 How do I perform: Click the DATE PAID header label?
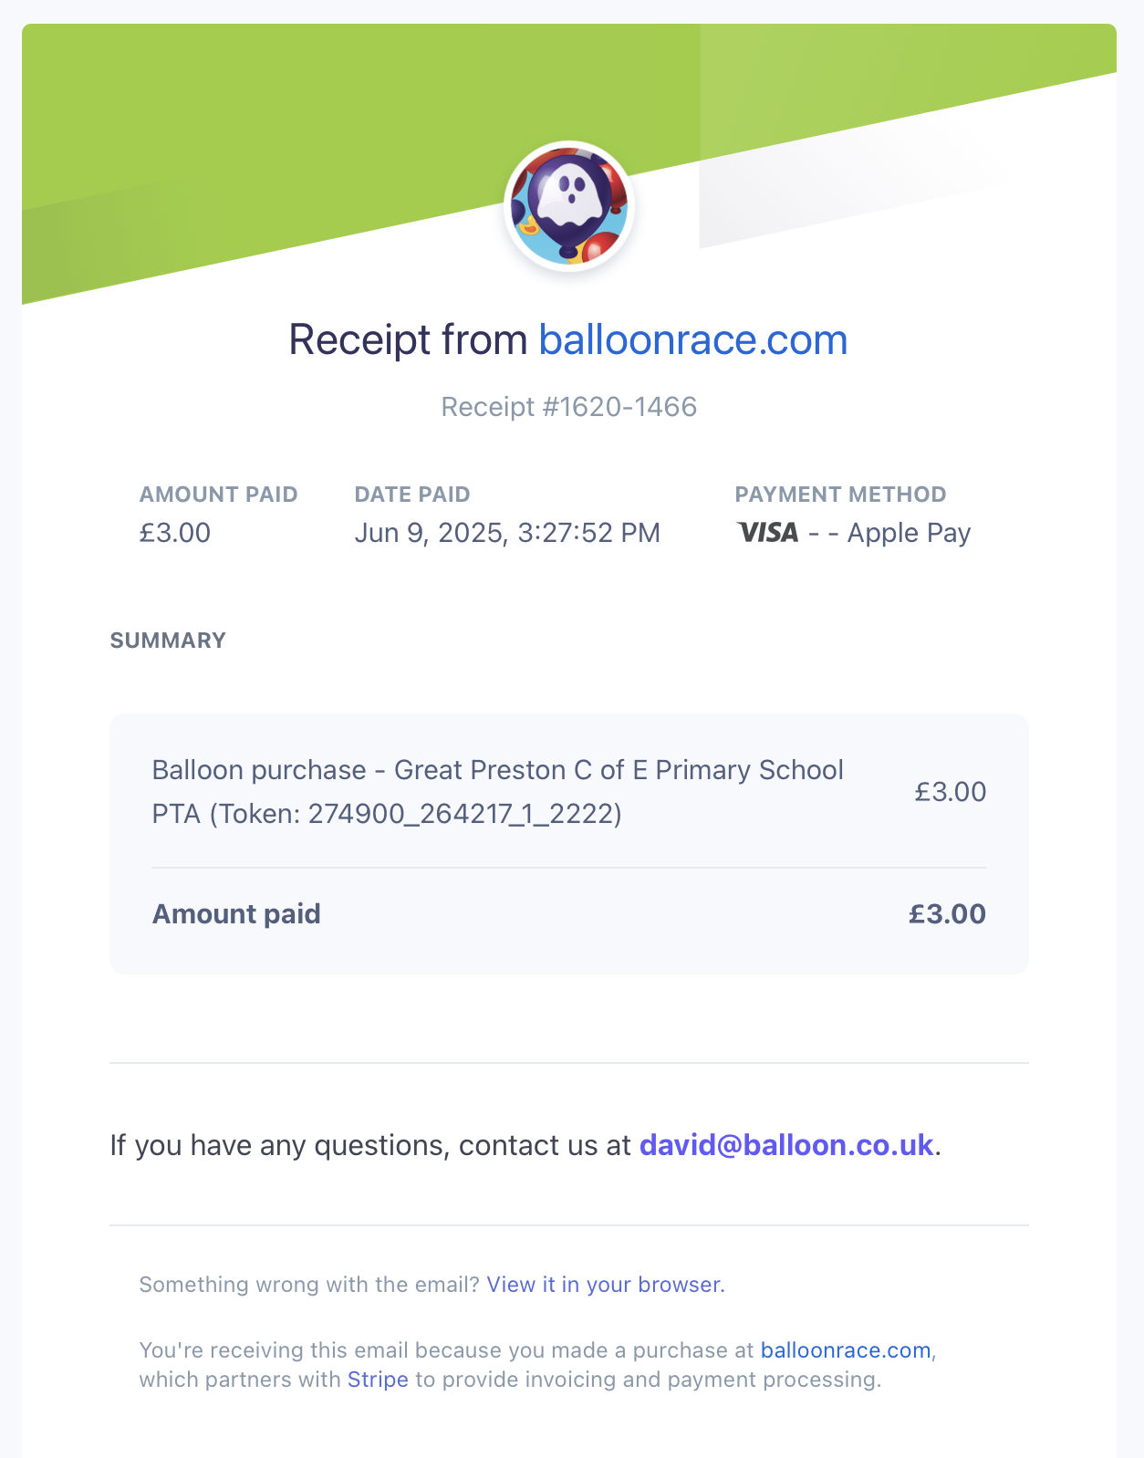pos(412,495)
